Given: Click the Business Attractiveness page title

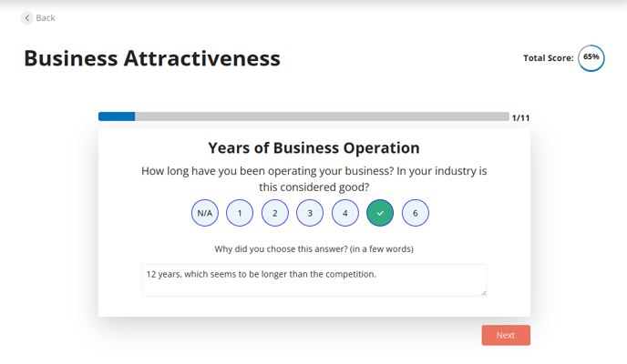Looking at the screenshot, I should (152, 58).
